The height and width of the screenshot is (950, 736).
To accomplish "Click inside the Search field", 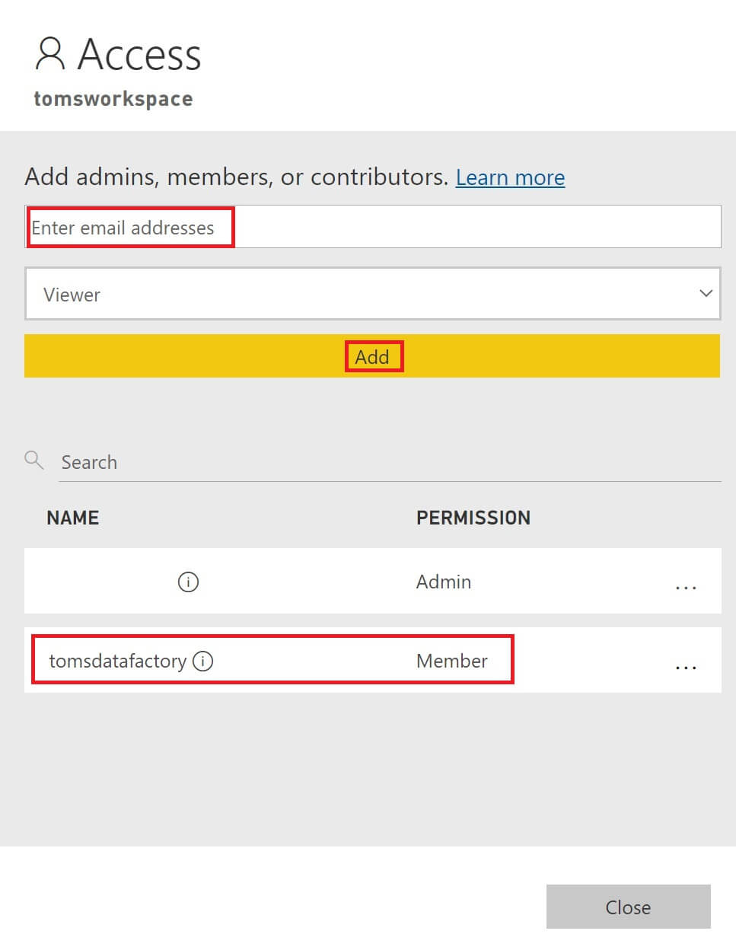I will (x=228, y=462).
